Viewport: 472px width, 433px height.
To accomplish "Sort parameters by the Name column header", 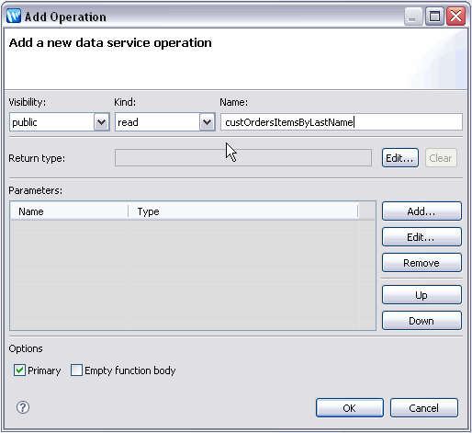I will (70, 211).
